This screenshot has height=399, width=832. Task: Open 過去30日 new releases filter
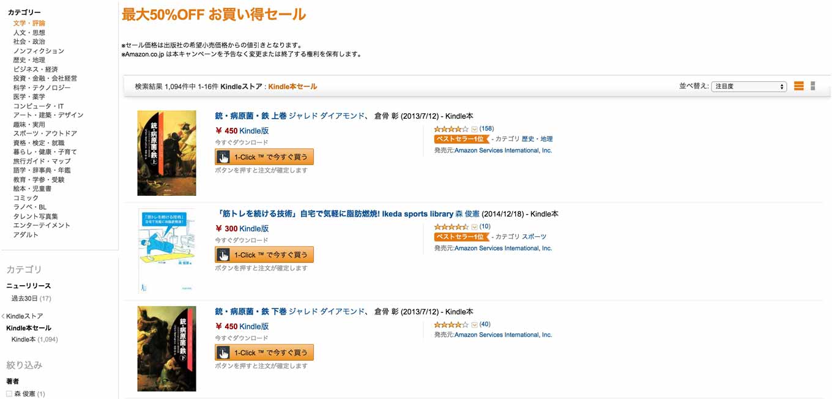tap(24, 299)
